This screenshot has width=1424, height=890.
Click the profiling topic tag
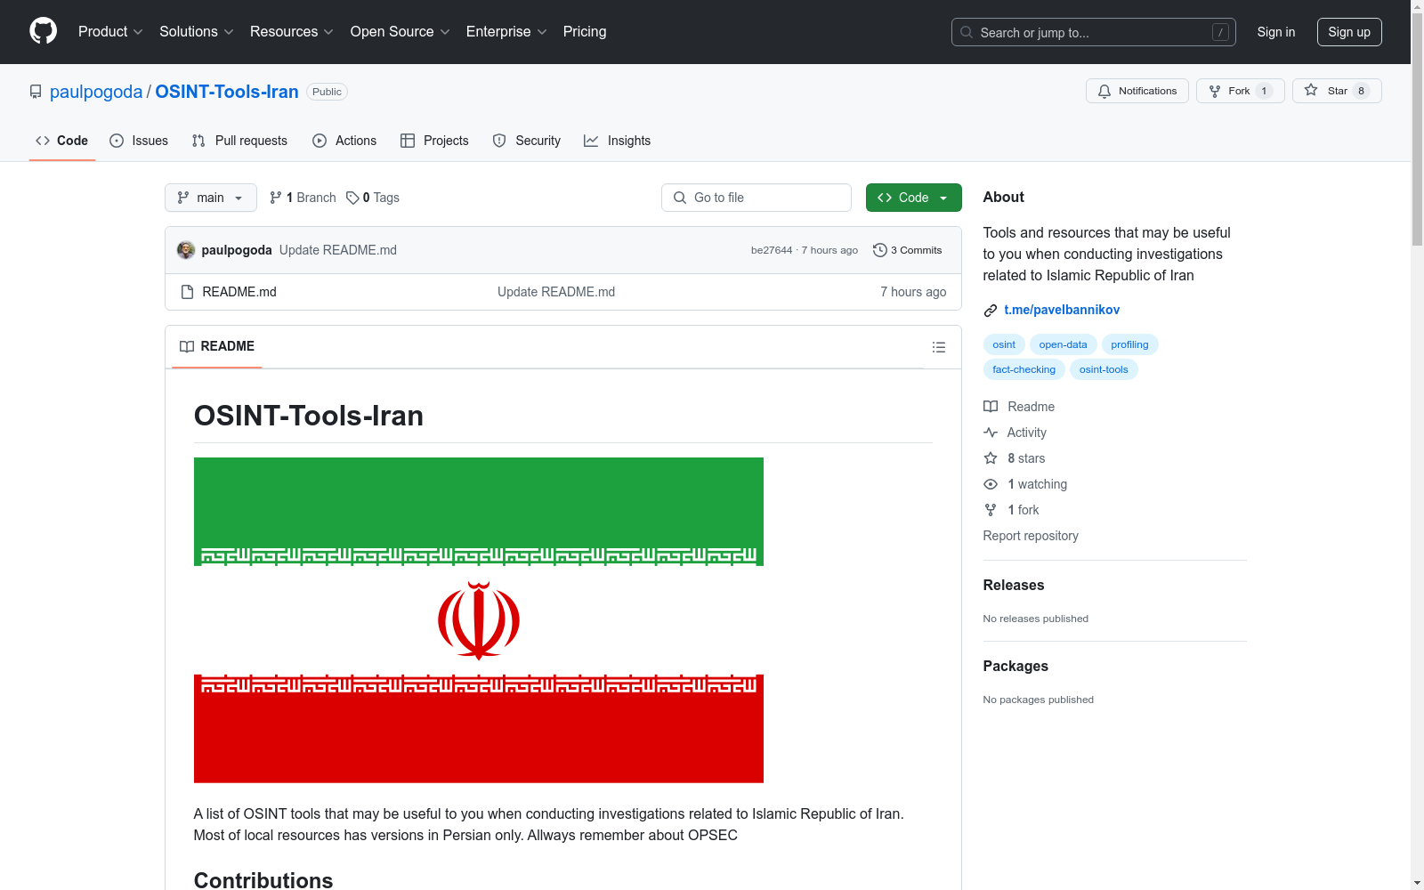click(x=1129, y=344)
